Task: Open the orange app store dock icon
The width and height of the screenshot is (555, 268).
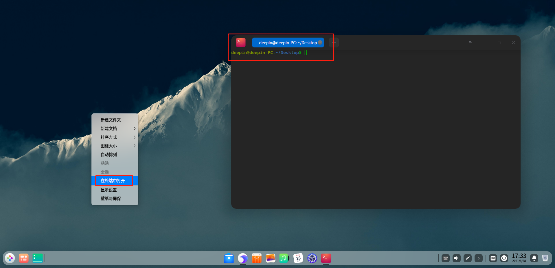Action: point(257,258)
